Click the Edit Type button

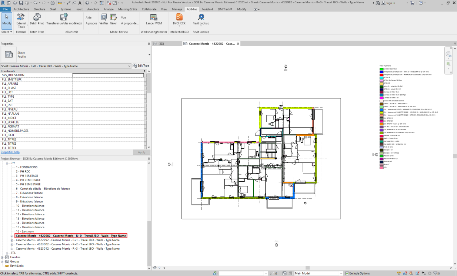(141, 66)
